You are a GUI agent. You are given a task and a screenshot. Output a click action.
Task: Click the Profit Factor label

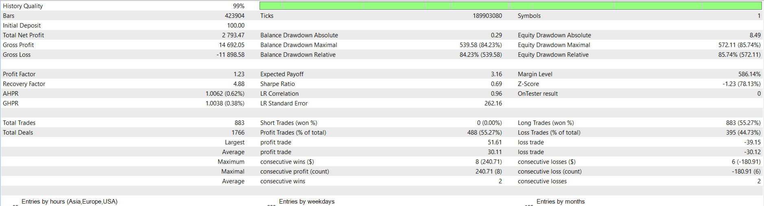19,74
